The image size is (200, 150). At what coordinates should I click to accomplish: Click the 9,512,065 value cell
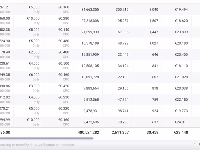(x=91, y=99)
